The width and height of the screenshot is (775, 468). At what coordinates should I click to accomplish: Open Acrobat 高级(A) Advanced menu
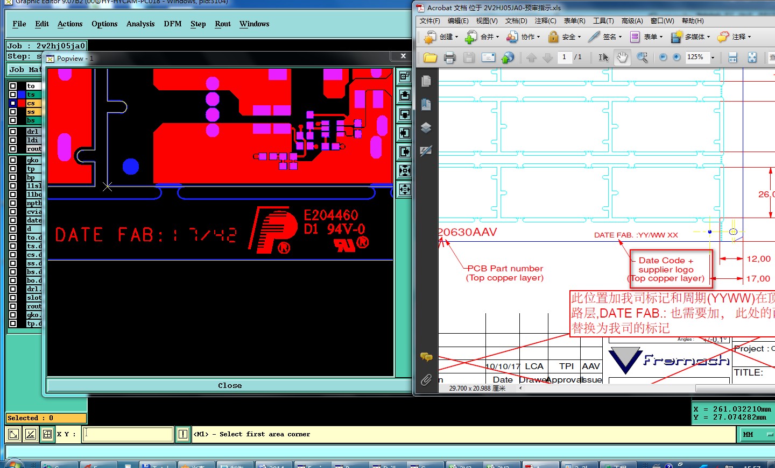pyautogui.click(x=632, y=21)
